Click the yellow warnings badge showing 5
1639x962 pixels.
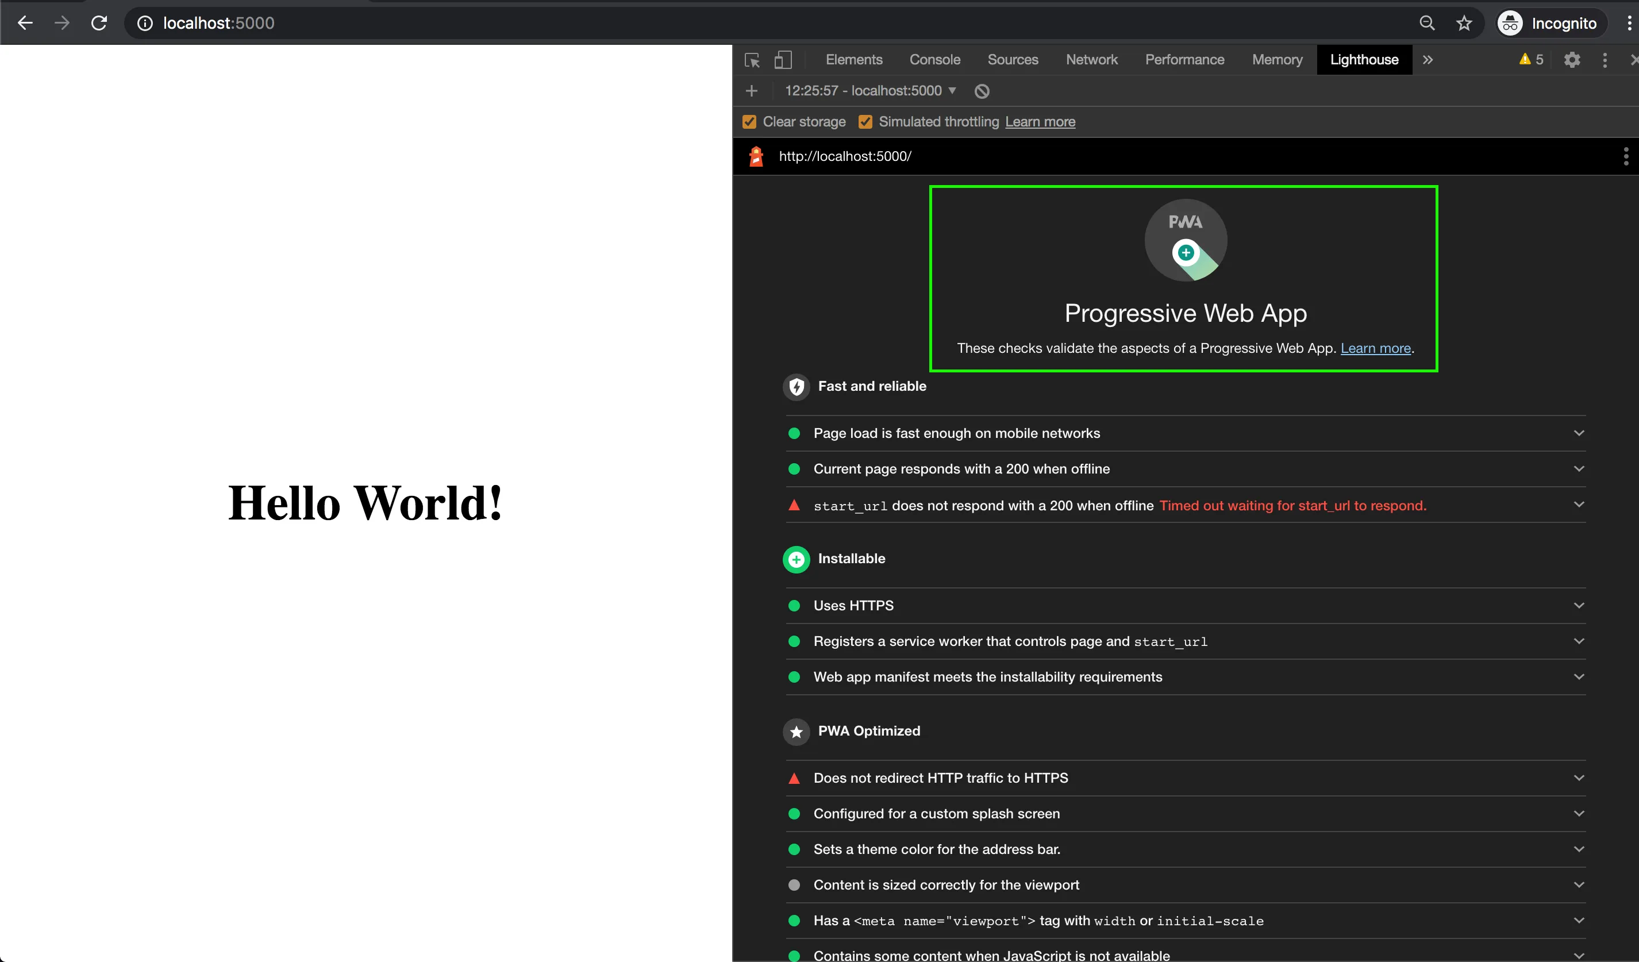click(1530, 59)
